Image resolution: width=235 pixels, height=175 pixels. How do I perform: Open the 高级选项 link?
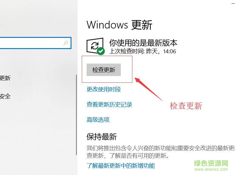(x=98, y=120)
